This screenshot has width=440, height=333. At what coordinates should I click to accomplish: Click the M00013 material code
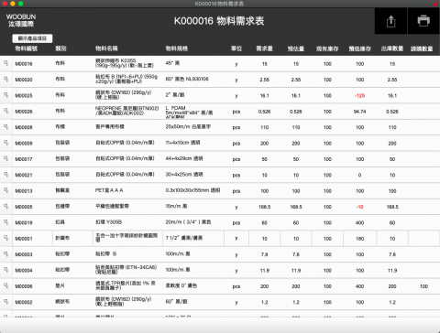(x=24, y=191)
